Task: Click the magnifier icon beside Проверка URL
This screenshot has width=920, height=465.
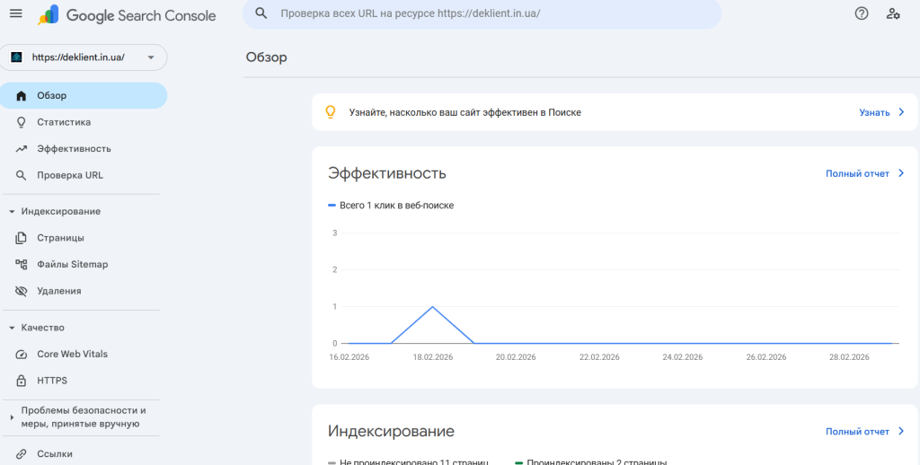Action: click(x=22, y=175)
